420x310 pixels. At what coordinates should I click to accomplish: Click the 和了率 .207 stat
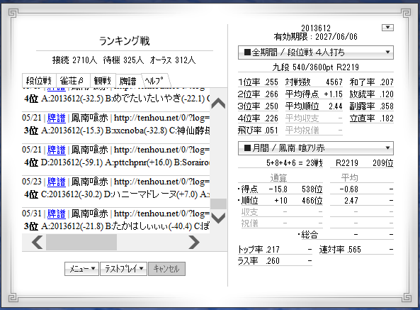[x=371, y=82]
